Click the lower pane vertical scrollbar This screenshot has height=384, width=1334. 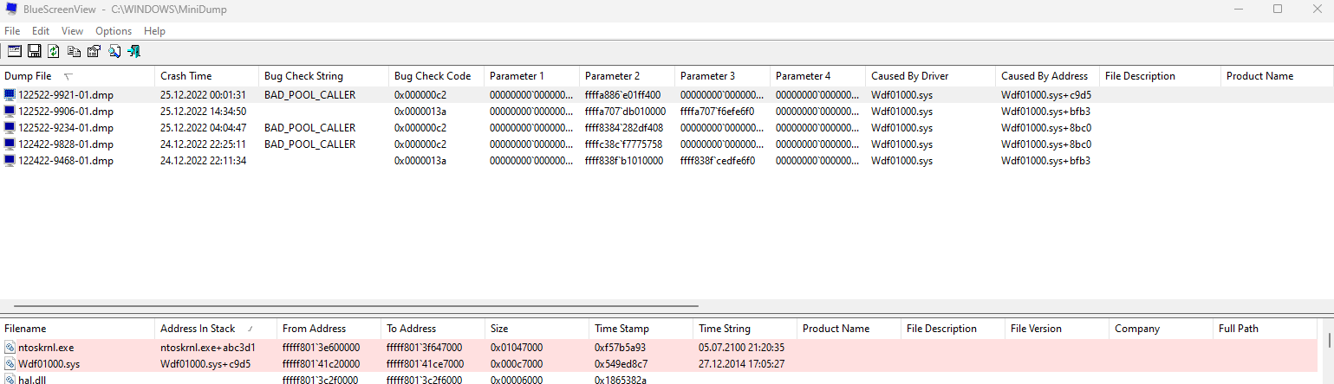1328,339
